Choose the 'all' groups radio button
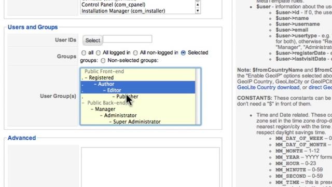Viewport: 332px width, 187px height. [84, 52]
